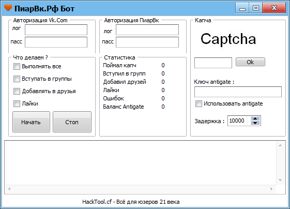Click the Captcha image
The height and width of the screenshot is (209, 290).
click(x=228, y=39)
